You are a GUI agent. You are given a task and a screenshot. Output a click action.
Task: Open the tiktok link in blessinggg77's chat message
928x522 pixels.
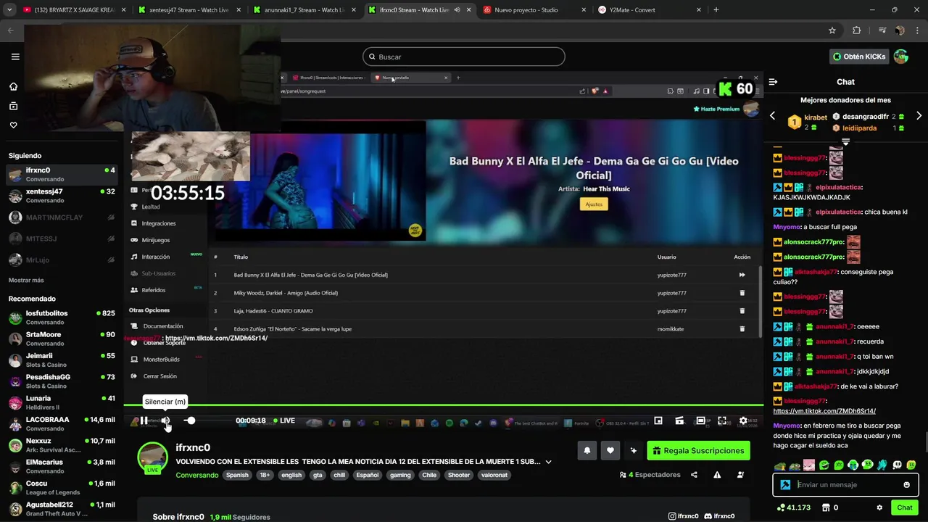tap(824, 411)
